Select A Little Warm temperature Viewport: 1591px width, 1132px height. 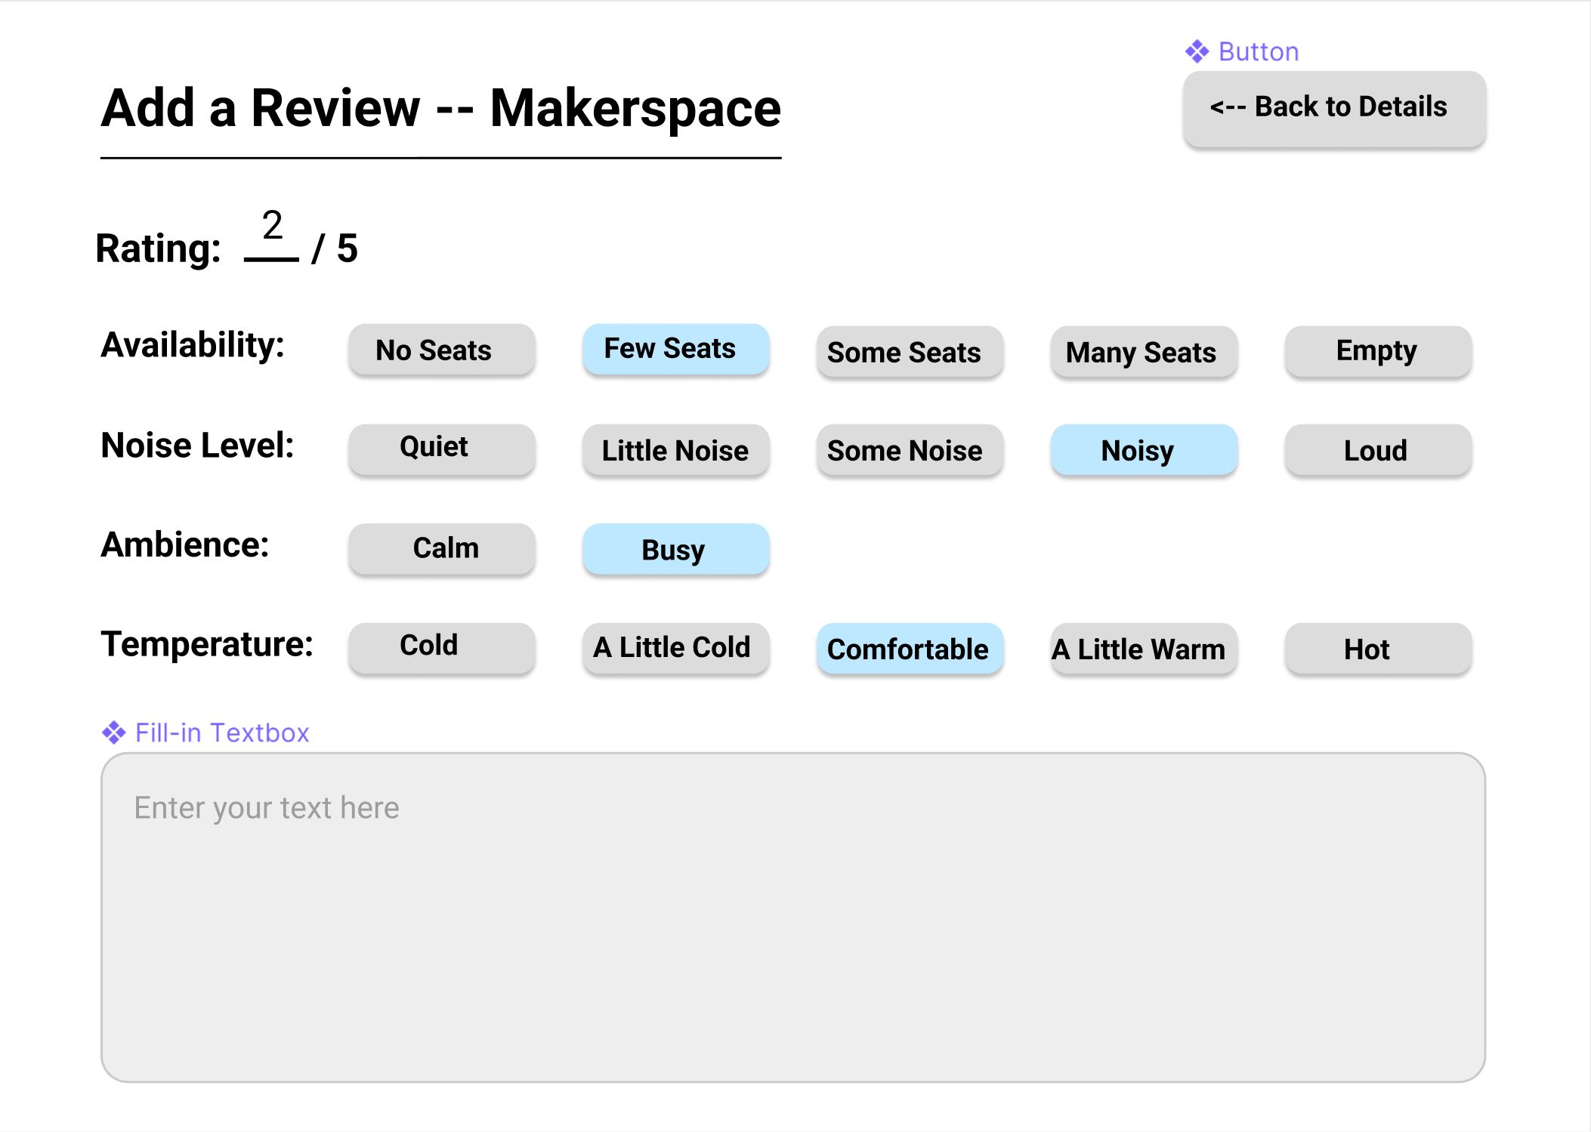pyautogui.click(x=1144, y=649)
